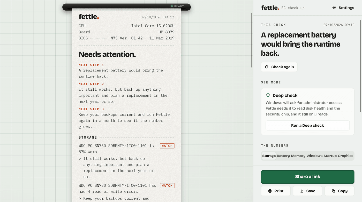The image size is (362, 202).
Task: Click the receipt date 07/10/2026 09:12
Action: (157, 17)
